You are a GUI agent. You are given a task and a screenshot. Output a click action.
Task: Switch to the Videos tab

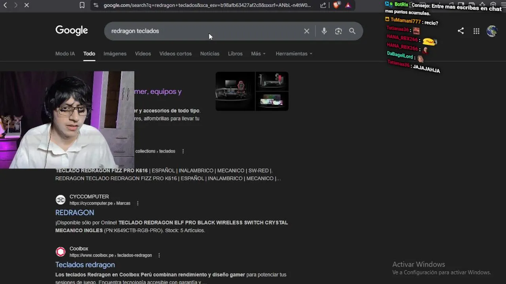pyautogui.click(x=143, y=54)
